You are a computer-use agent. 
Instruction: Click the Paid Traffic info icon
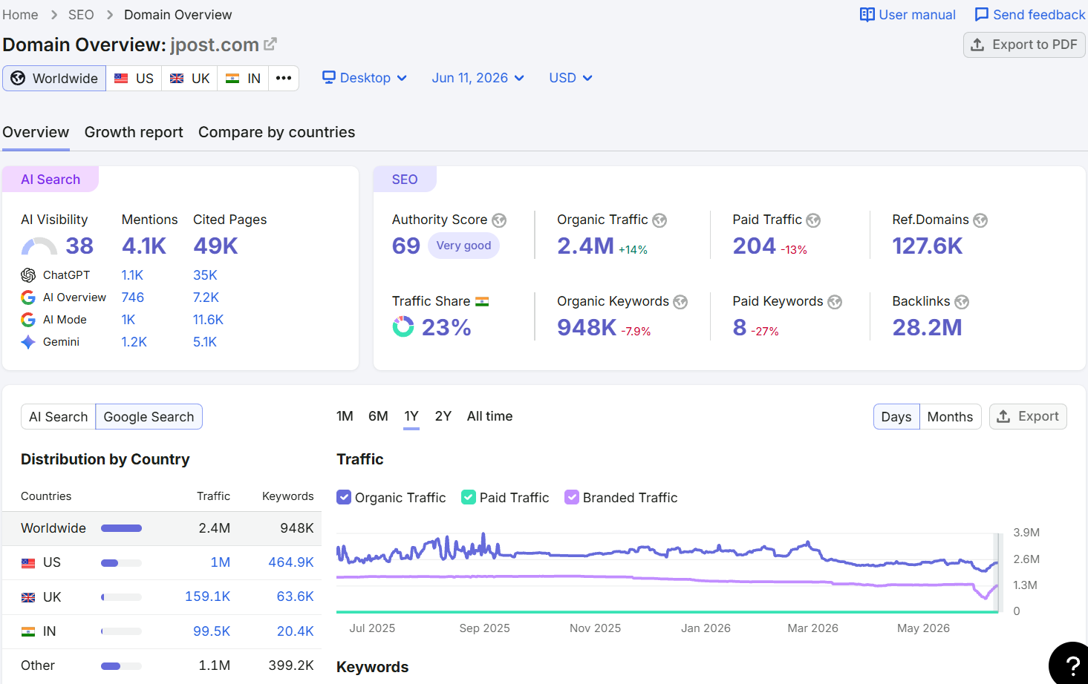[x=813, y=220]
